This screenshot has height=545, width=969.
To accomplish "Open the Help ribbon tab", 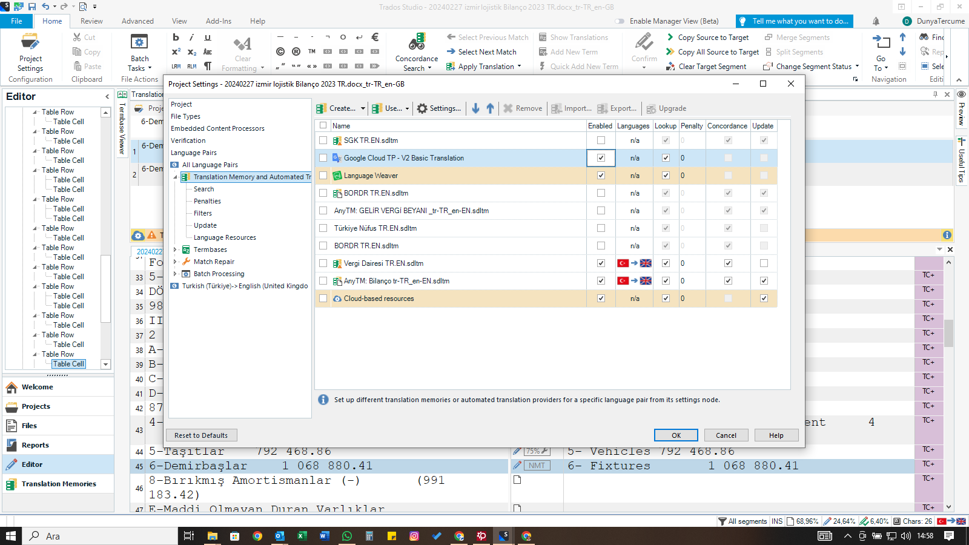I will coord(258,21).
